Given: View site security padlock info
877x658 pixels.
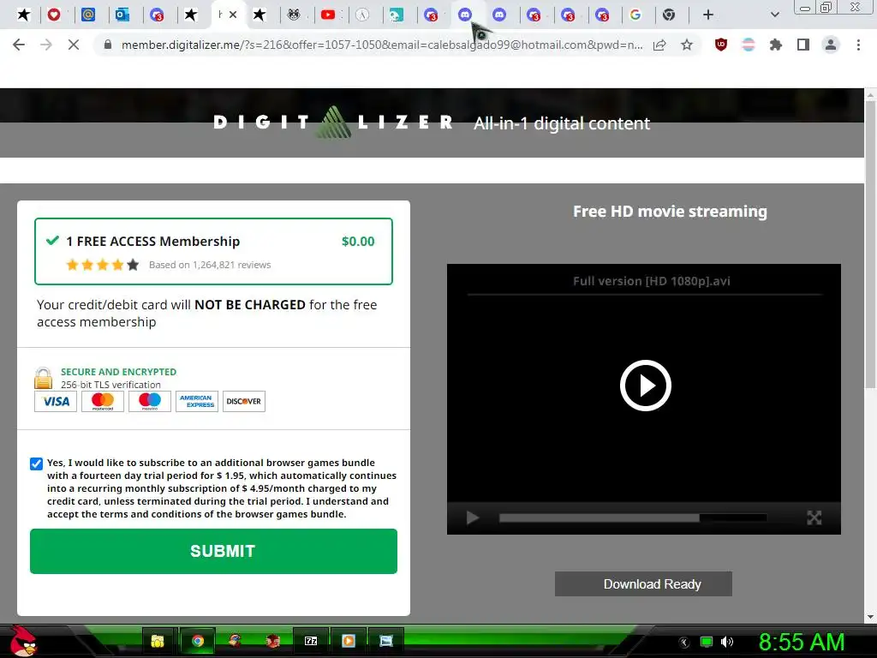Looking at the screenshot, I should click(x=108, y=45).
